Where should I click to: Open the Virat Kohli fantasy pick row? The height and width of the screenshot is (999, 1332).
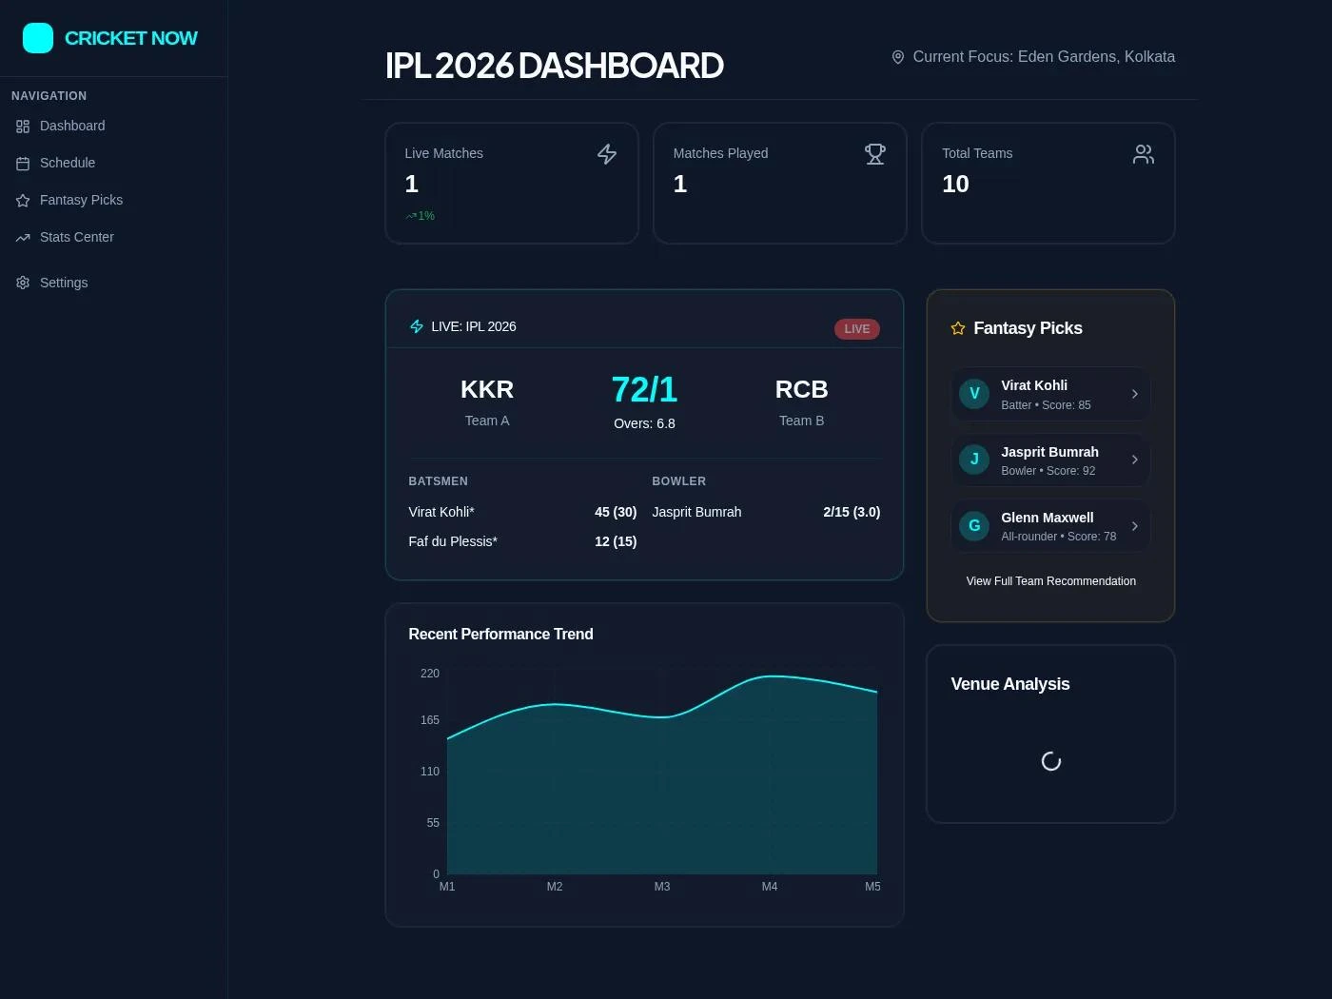coord(1050,394)
